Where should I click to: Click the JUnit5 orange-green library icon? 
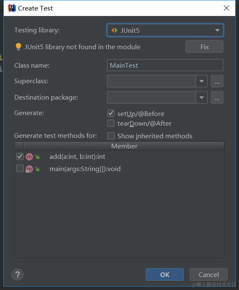tap(114, 30)
